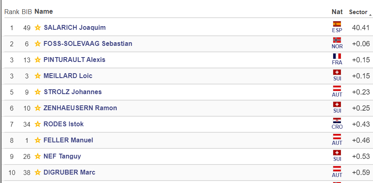Click the star icon beside STROLZ Johannes
This screenshot has height=183, width=373.
[38, 92]
